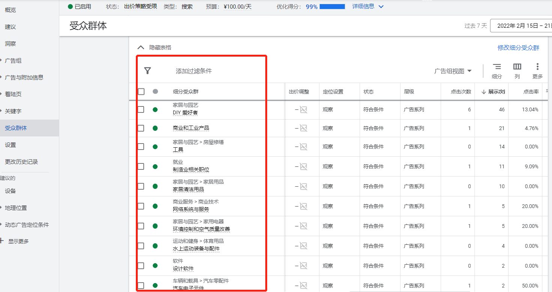This screenshot has width=552, height=292.
Task: Open 设备 in sidebar
Action: (x=11, y=191)
